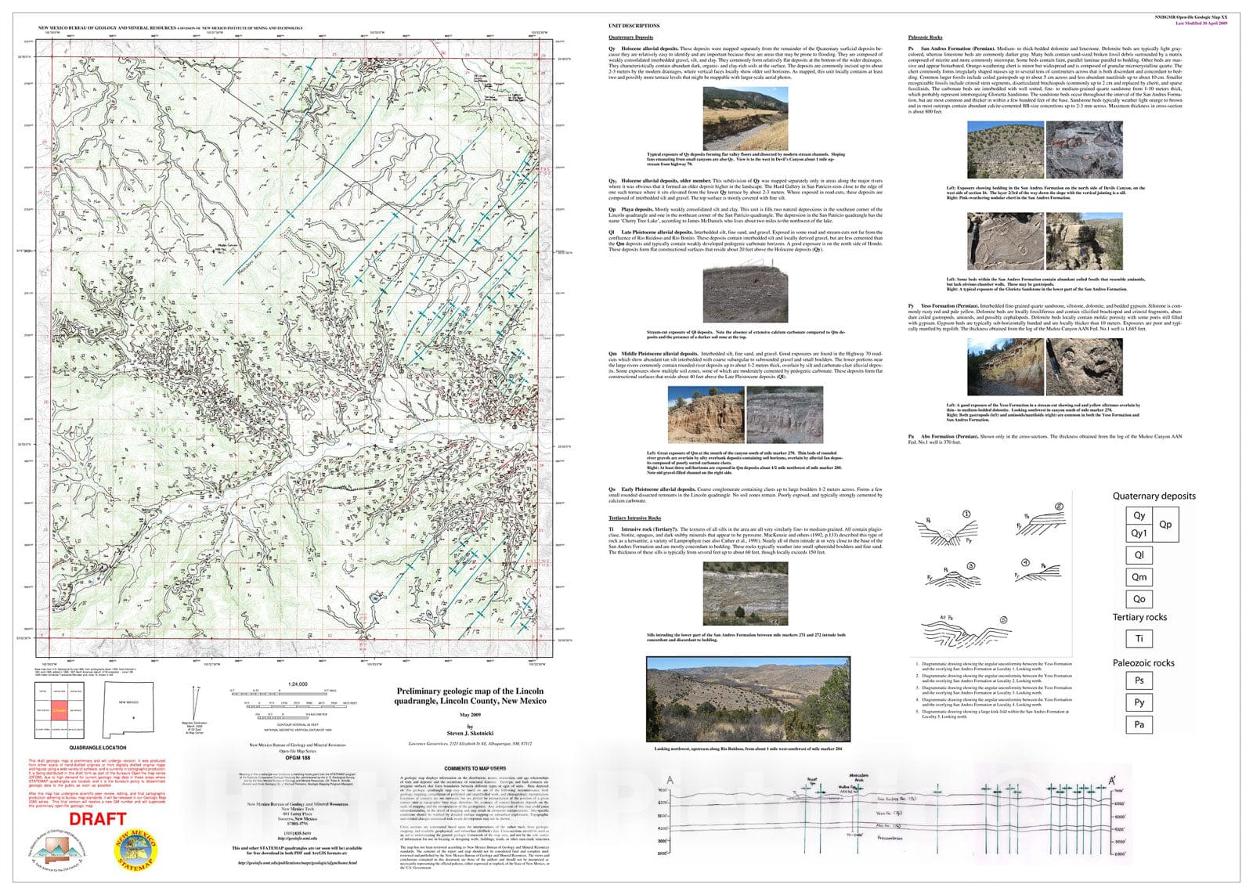Screen dimensions: 1253x895
Task: Click the left Qm exposure photo
Action: 706,415
